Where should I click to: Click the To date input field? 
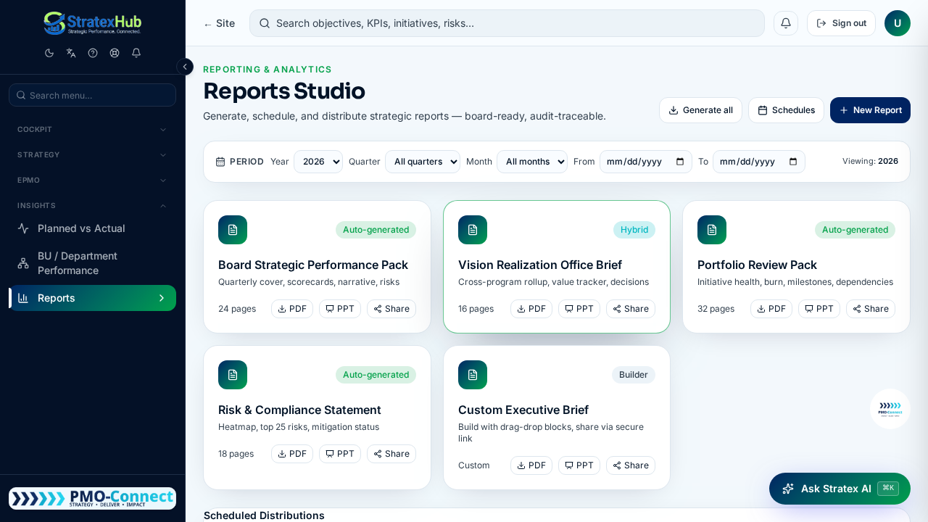[759, 162]
